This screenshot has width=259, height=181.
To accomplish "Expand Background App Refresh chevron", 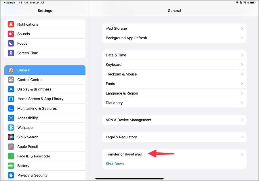I will [242, 38].
